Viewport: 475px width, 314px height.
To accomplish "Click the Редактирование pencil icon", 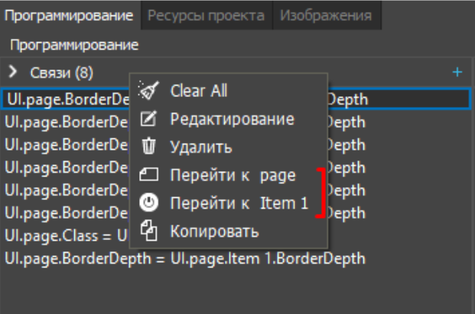I will click(148, 118).
